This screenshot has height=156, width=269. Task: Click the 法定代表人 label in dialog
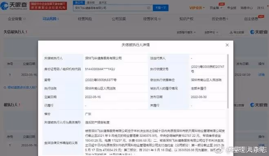pyautogui.click(x=158, y=58)
